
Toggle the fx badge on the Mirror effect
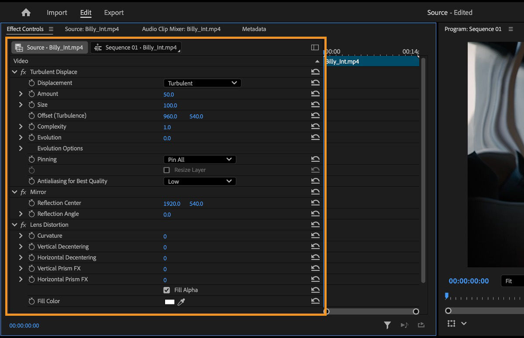tap(23, 192)
